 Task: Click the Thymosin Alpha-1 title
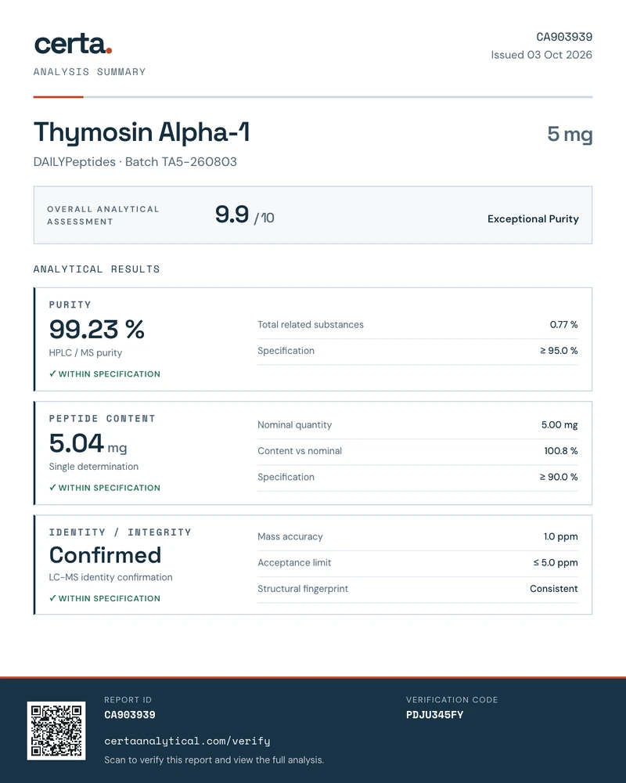(142, 132)
